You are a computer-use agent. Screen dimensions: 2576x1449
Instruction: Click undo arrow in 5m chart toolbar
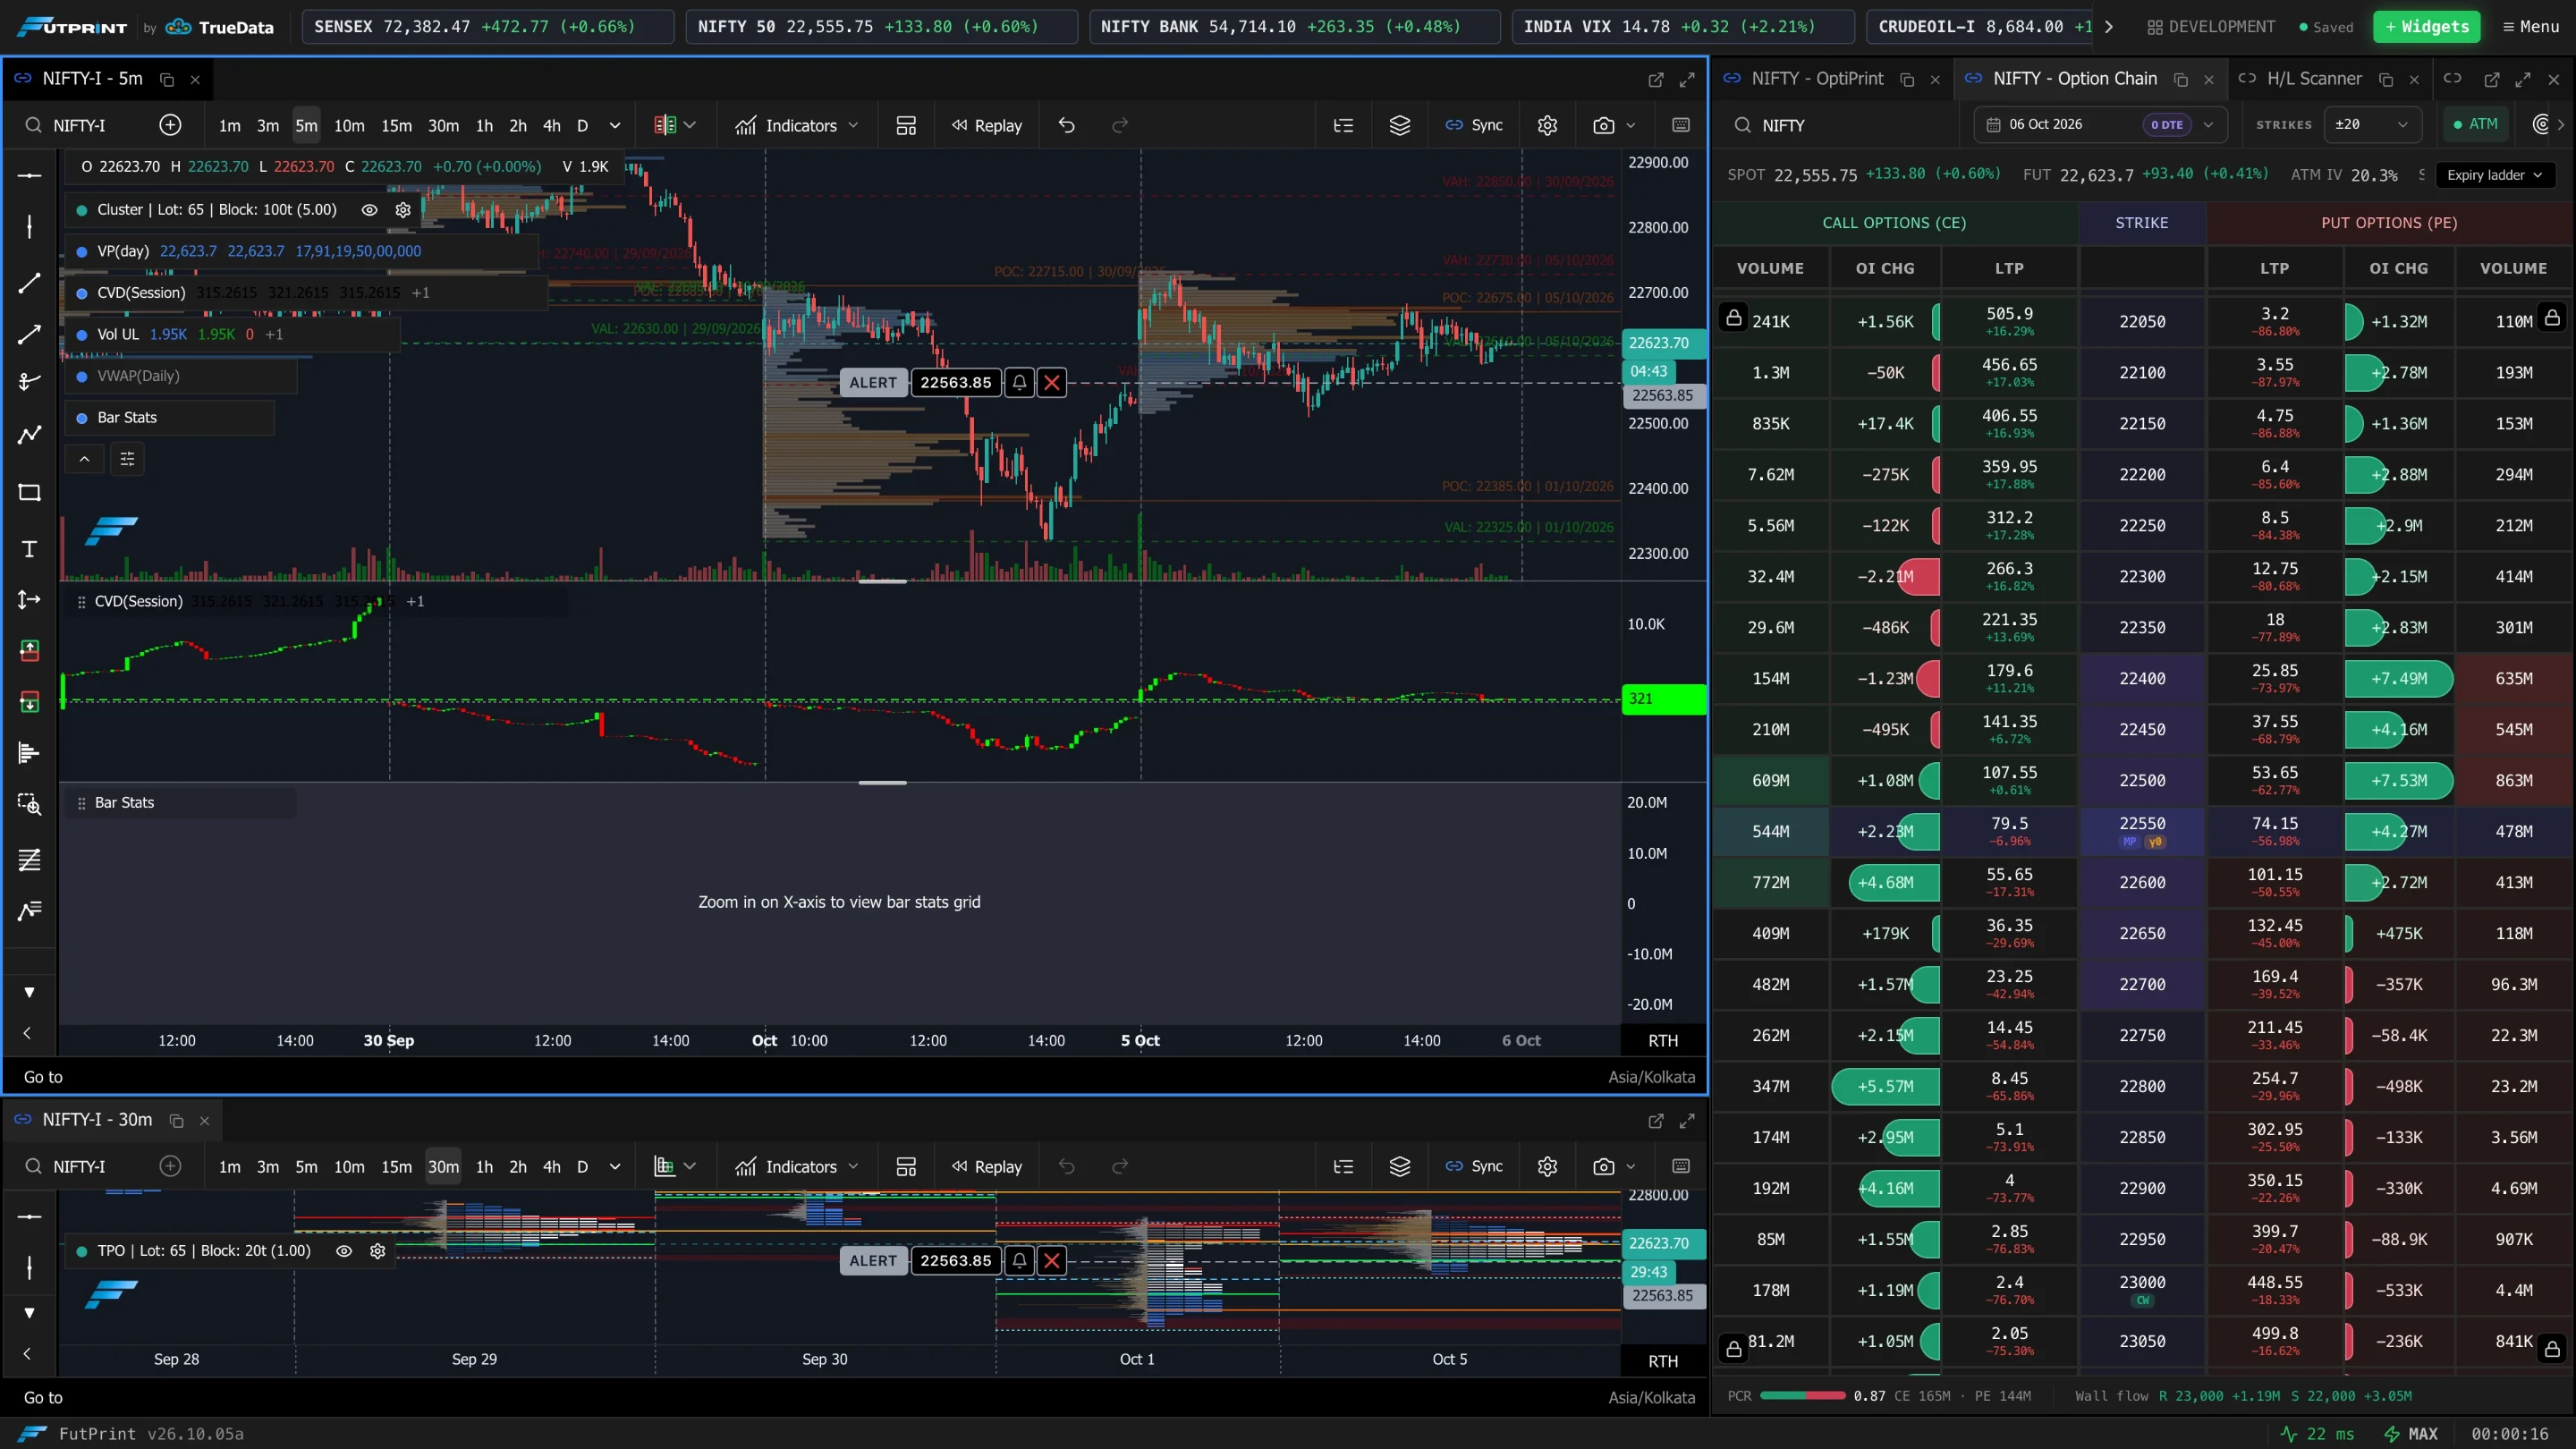tap(1067, 125)
